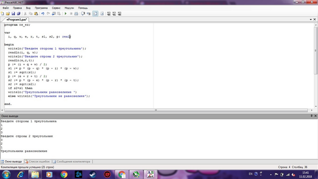The image size is (318, 179).
Task: Click the Open file folder icon
Action: 8,13
